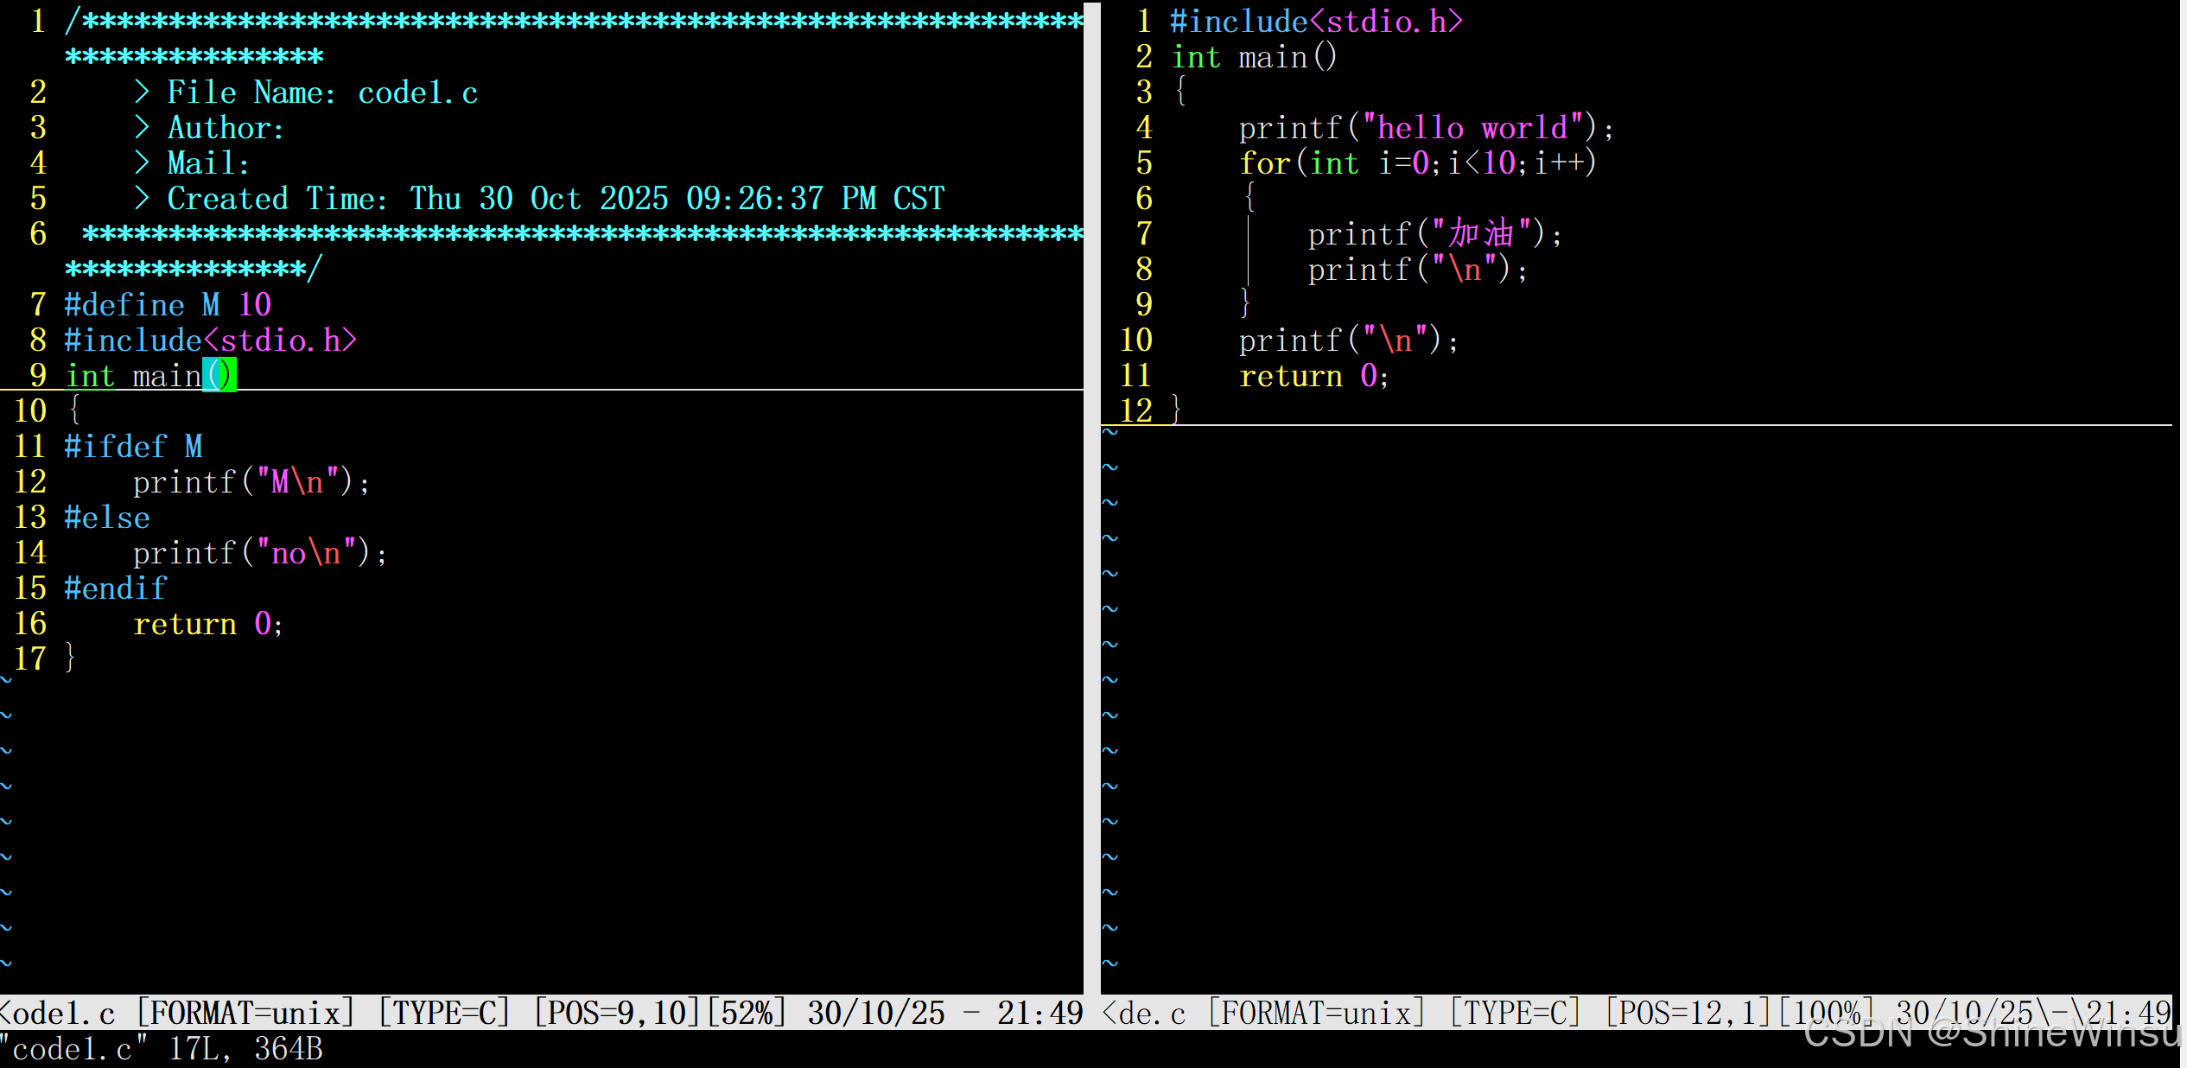The image size is (2187, 1068).
Task: Click the #endif directive line
Action: coord(115,588)
